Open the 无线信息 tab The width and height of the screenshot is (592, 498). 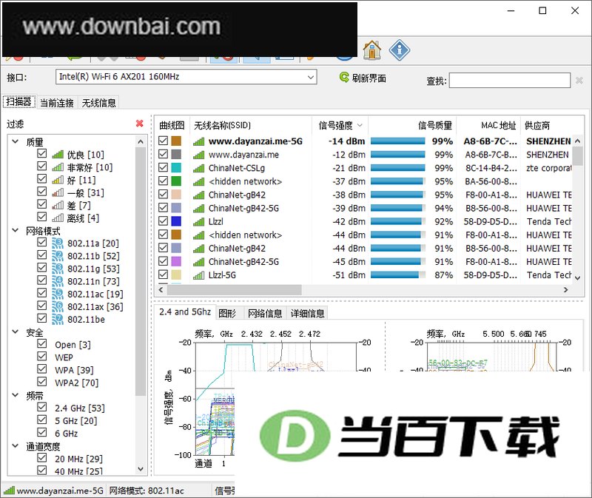(99, 103)
